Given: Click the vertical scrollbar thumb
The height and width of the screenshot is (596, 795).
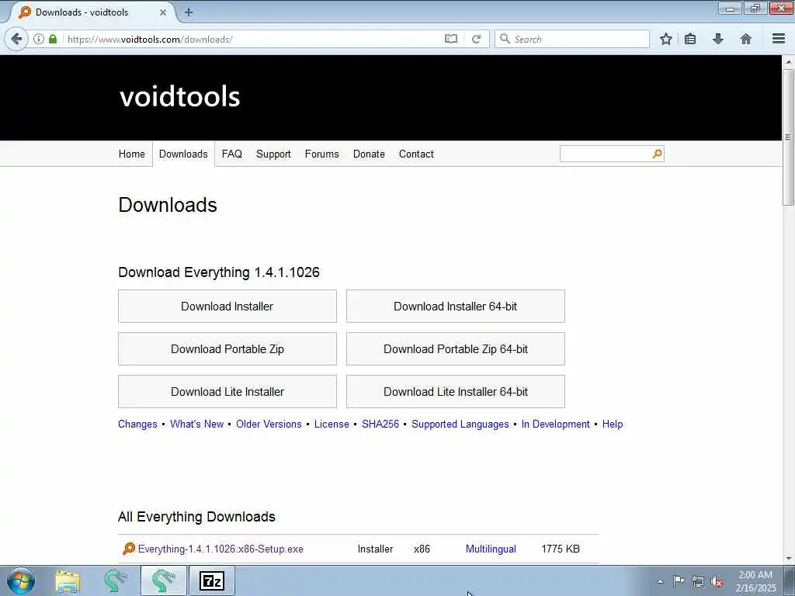Looking at the screenshot, I should point(788,137).
